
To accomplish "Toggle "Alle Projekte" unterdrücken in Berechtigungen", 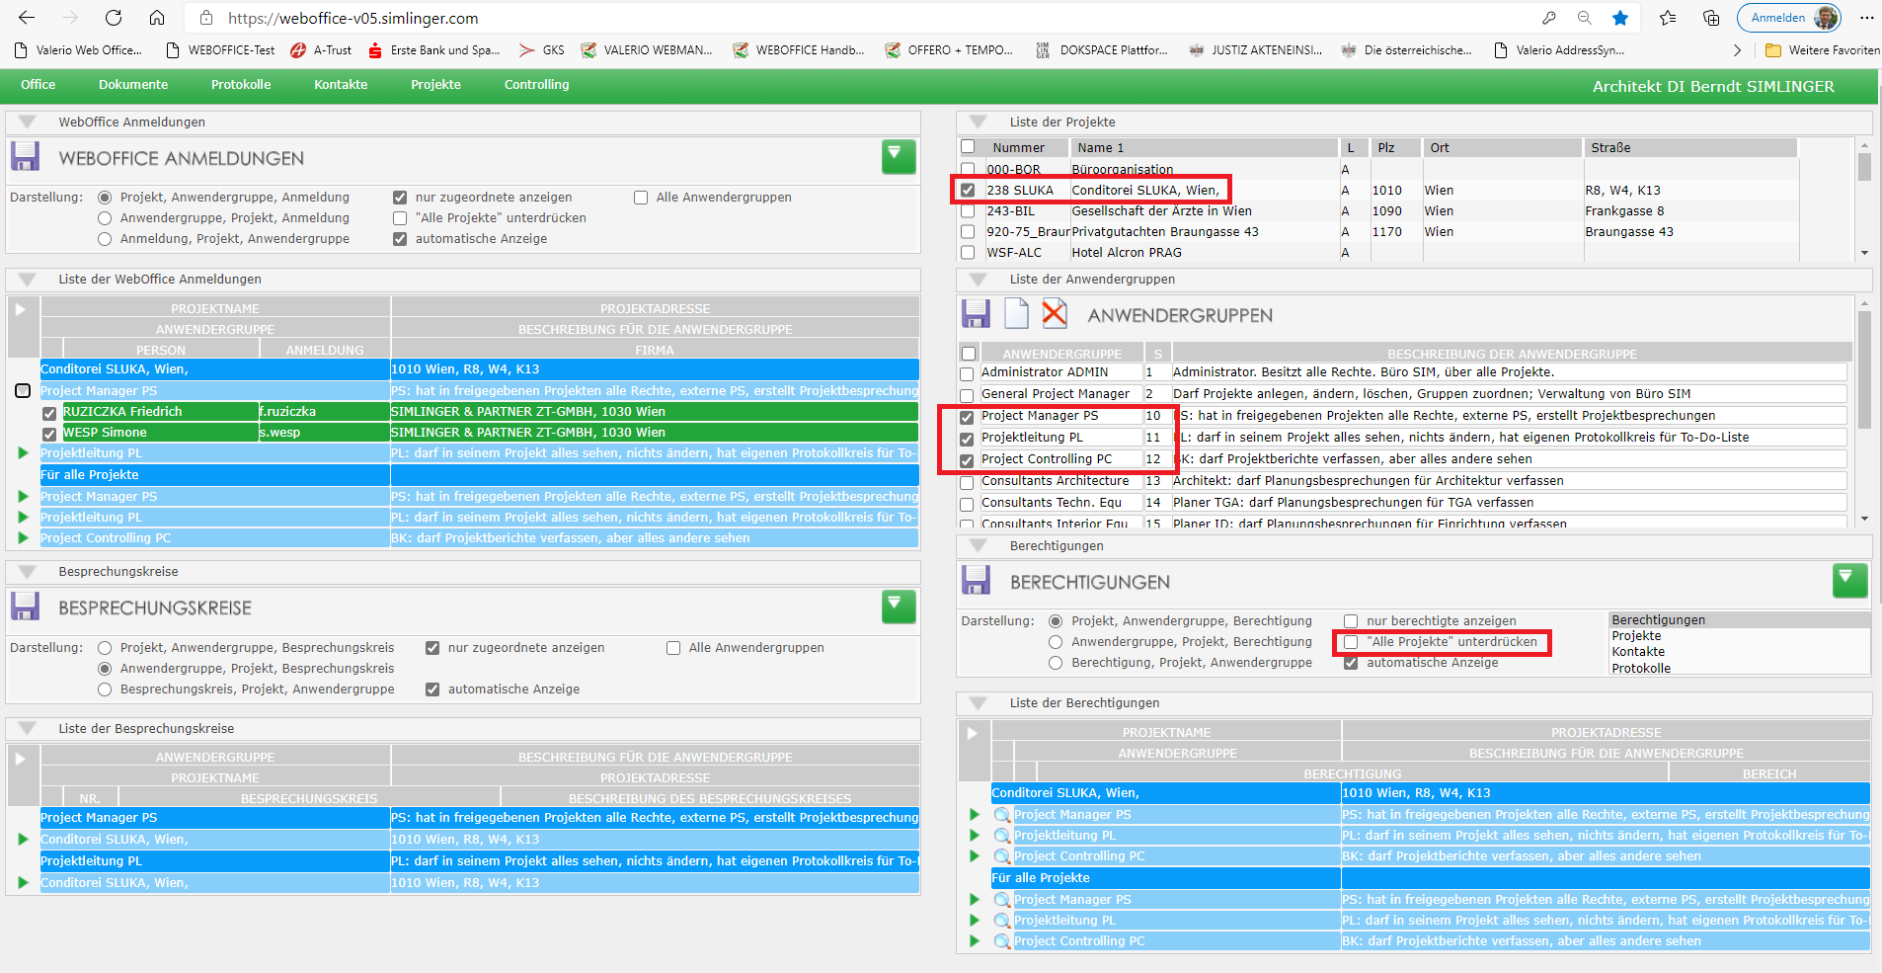I will click(x=1351, y=642).
